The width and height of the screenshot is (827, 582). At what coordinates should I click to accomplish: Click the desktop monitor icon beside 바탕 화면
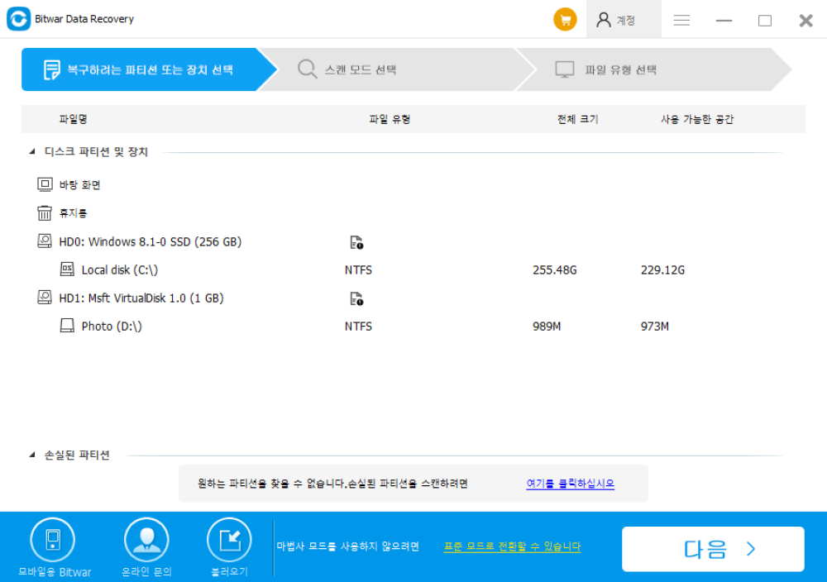[45, 184]
